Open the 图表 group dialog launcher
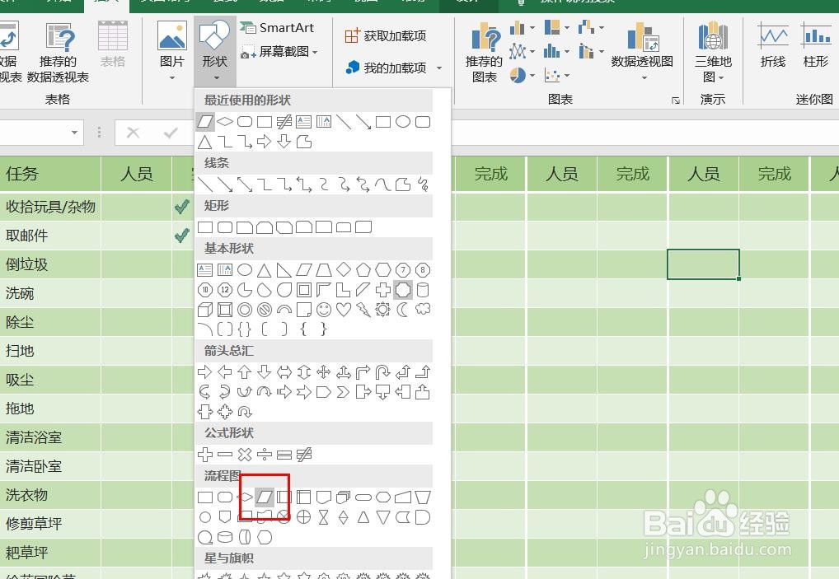This screenshot has height=579, width=839. [x=676, y=100]
